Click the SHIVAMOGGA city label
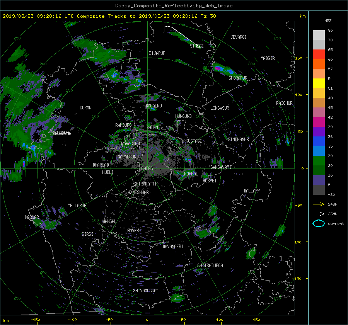348x325 pixels. tap(145, 291)
